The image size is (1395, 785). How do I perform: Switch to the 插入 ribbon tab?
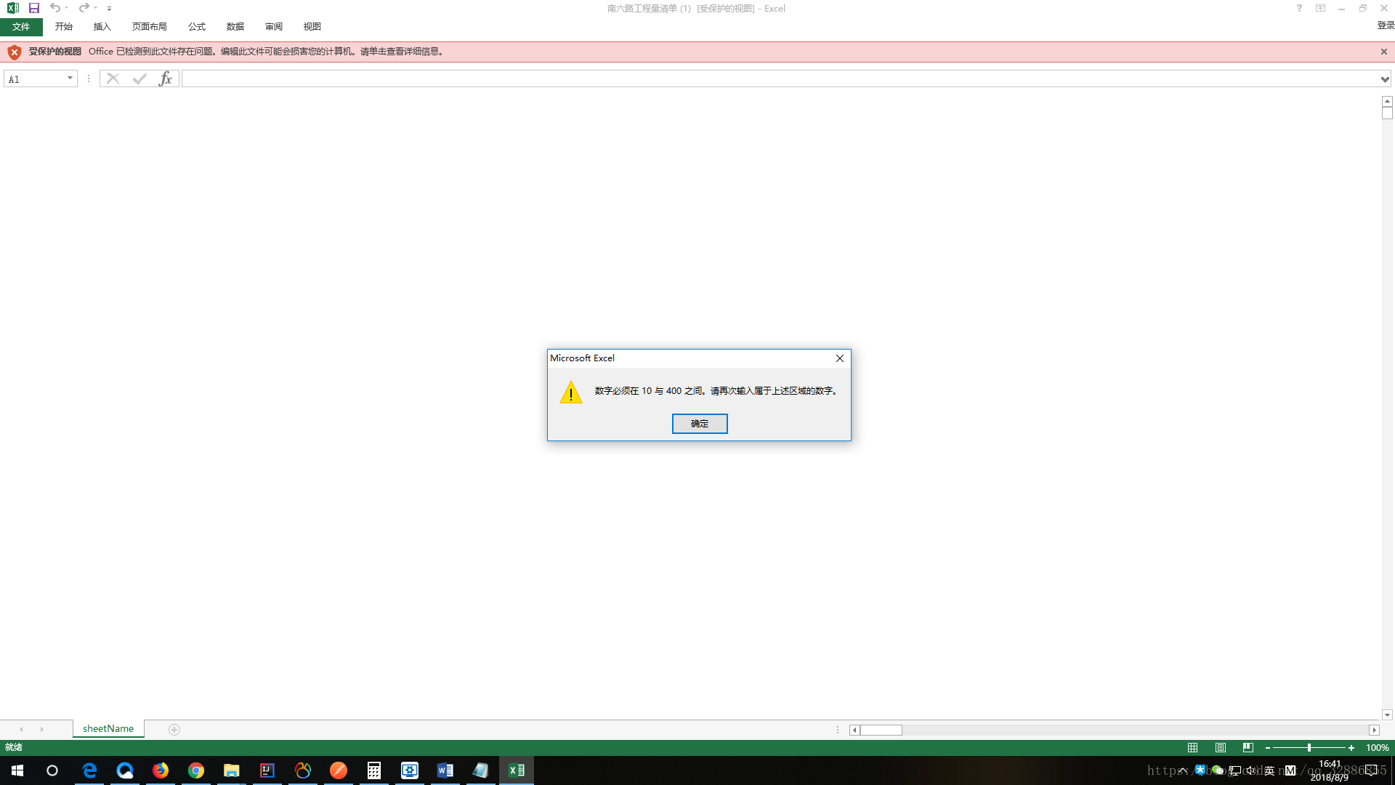click(102, 27)
